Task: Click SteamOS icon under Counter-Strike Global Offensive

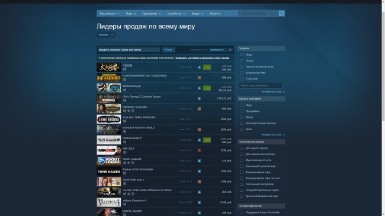Action: (x=133, y=194)
